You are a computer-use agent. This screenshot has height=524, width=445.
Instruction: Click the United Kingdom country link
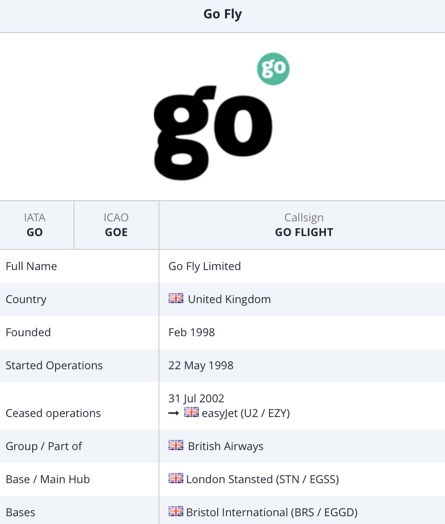click(229, 299)
